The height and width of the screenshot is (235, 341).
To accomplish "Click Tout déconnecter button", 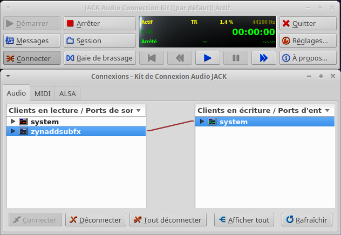I will click(168, 220).
